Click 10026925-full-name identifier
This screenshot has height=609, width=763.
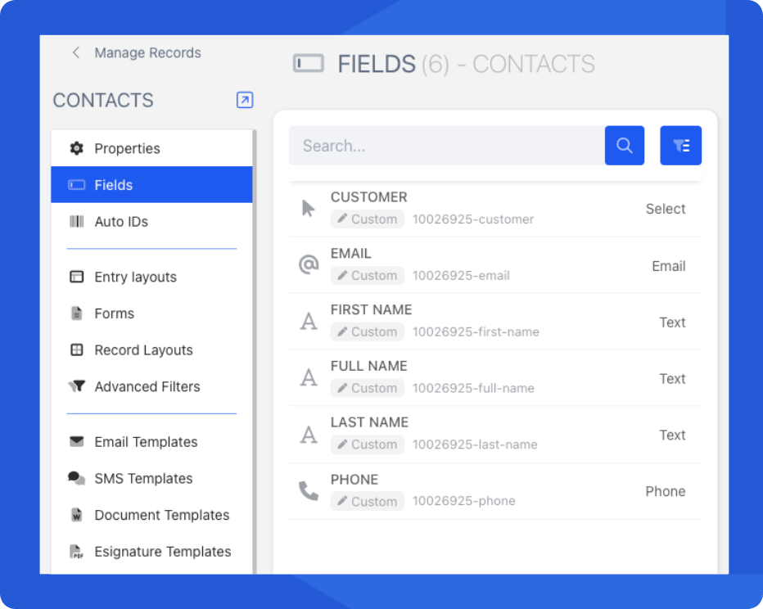(x=473, y=388)
